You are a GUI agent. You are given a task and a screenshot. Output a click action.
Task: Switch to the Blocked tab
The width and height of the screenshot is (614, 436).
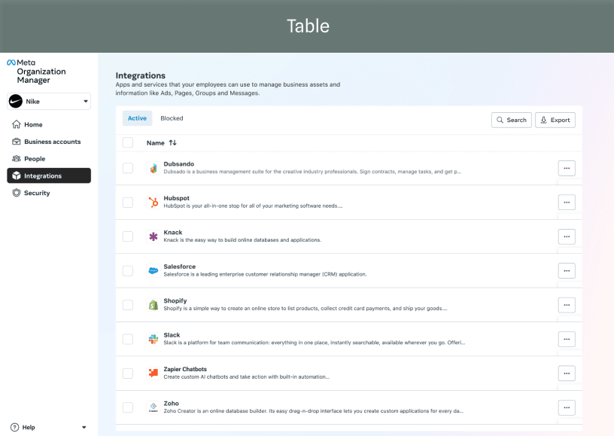click(x=172, y=118)
